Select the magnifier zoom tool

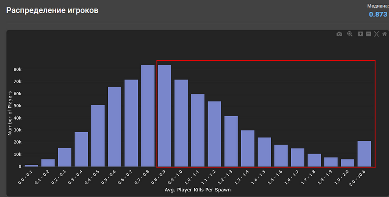pyautogui.click(x=349, y=34)
